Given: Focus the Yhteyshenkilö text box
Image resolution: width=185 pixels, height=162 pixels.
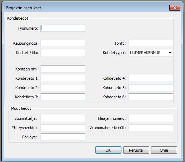Looking at the screenshot, I should pyautogui.click(x=63, y=128).
